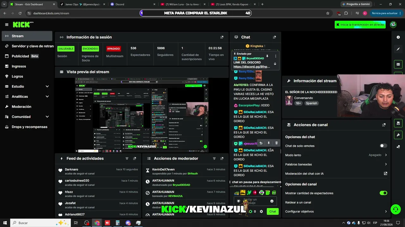Open Modo lento options
This screenshot has width=405, height=227.
[336, 155]
